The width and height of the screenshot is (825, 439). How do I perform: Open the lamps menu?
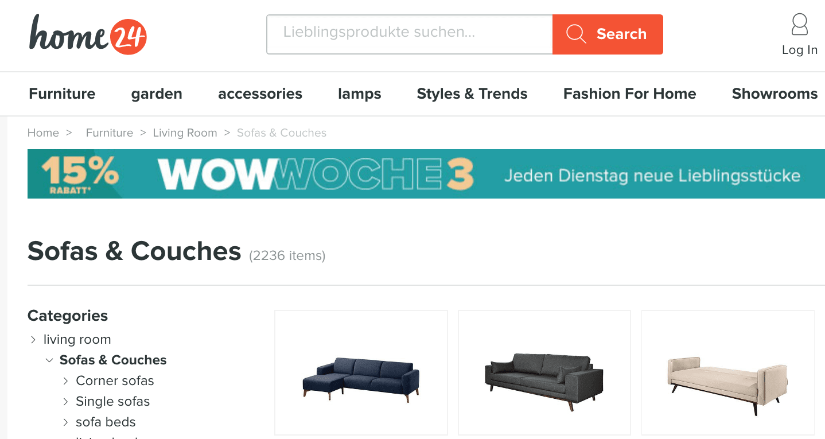coord(360,94)
